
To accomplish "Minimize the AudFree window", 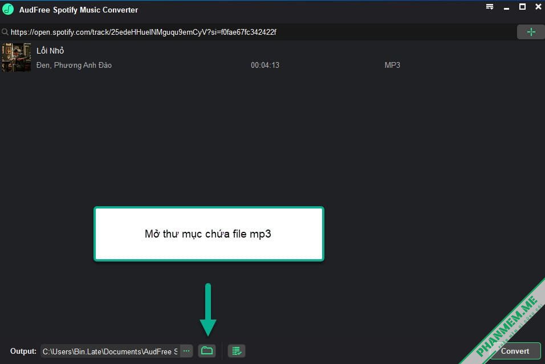I will tap(506, 7).
